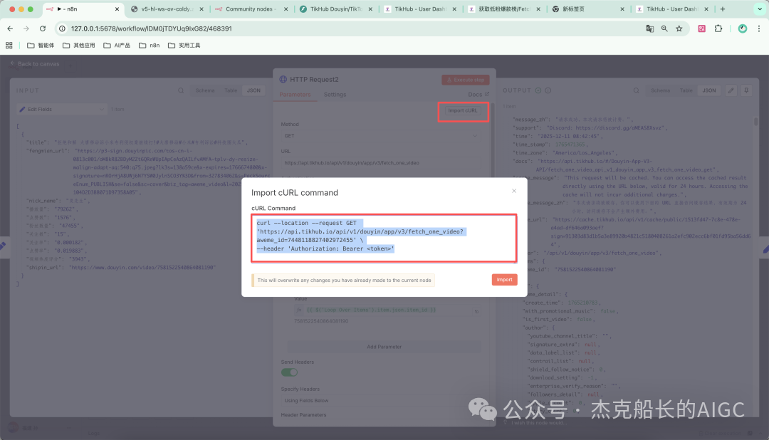Click the Import button in dialog
The height and width of the screenshot is (440, 769).
[x=504, y=280]
